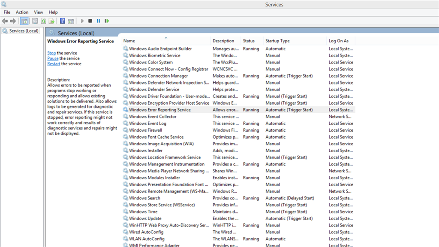The image size is (439, 247).
Task: Click the gear icon beside Windows Update
Action: coord(126,218)
